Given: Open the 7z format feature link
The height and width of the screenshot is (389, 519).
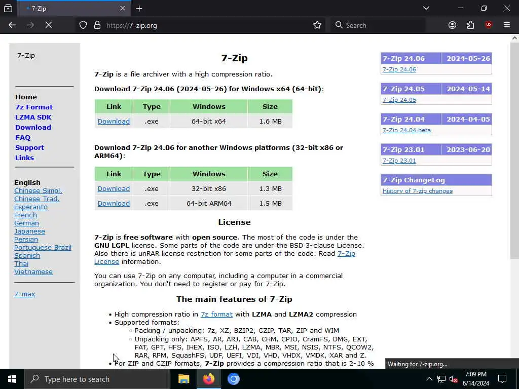Looking at the screenshot, I should pyautogui.click(x=216, y=314).
